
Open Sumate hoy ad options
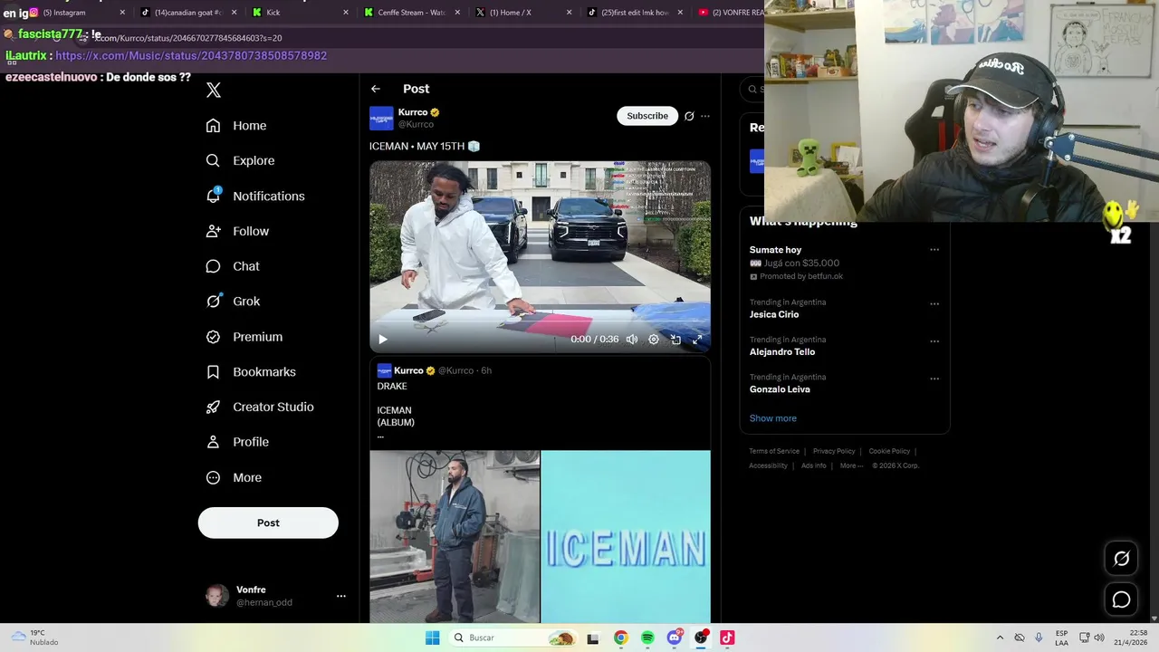pos(934,250)
